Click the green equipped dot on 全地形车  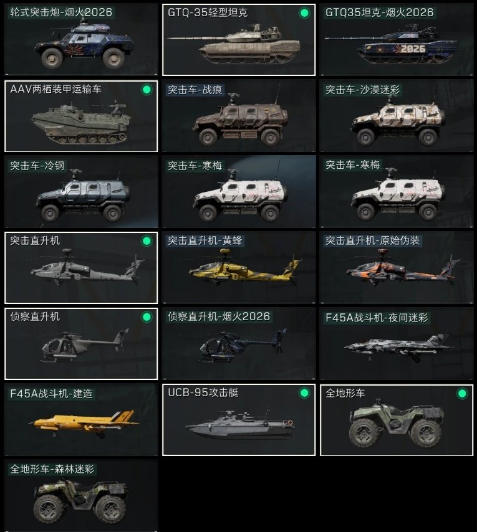pyautogui.click(x=462, y=394)
